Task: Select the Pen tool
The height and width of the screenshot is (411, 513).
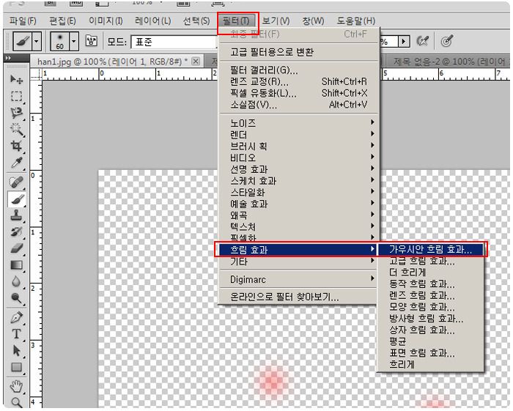Action: tap(16, 317)
